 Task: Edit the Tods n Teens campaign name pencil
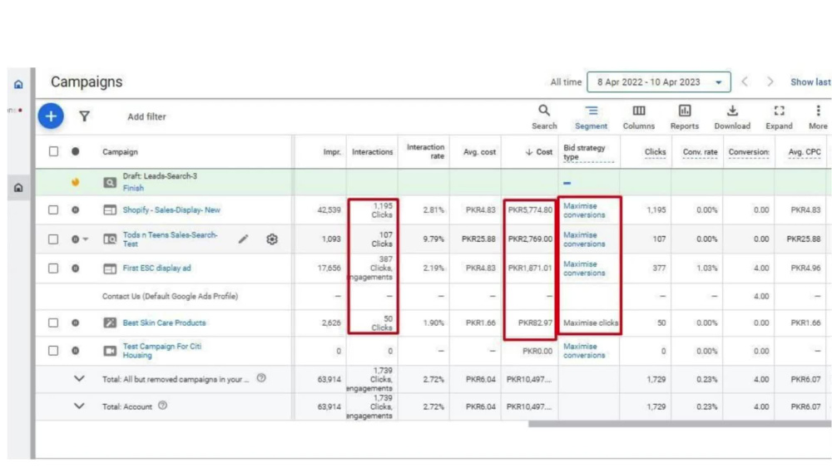point(243,239)
